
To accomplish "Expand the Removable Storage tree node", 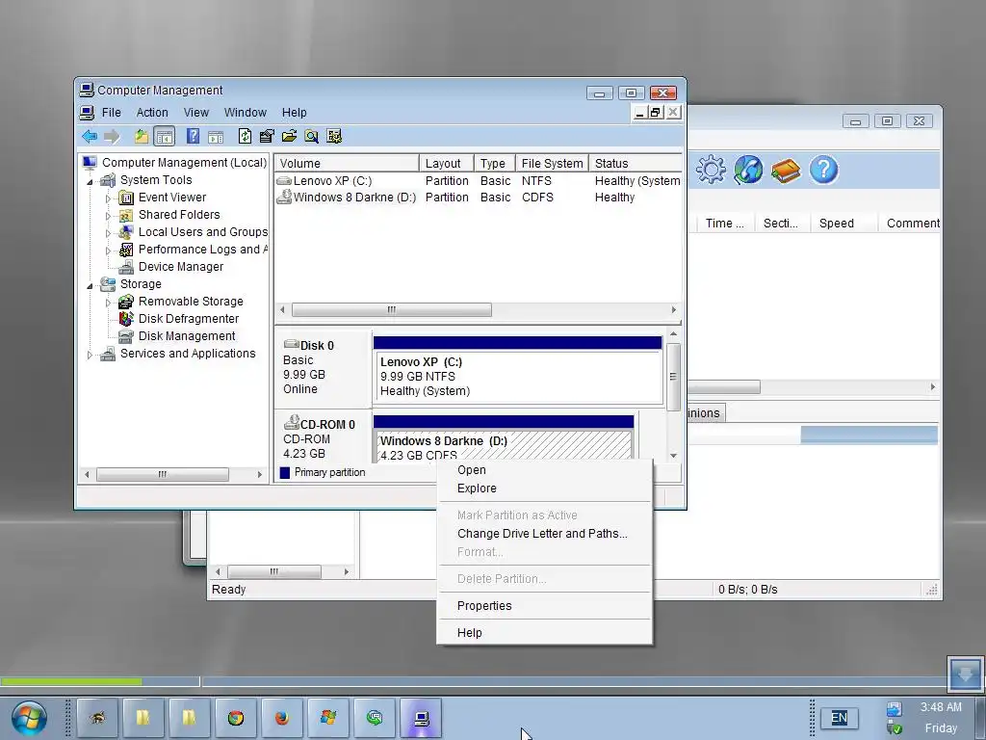I will [x=108, y=303].
